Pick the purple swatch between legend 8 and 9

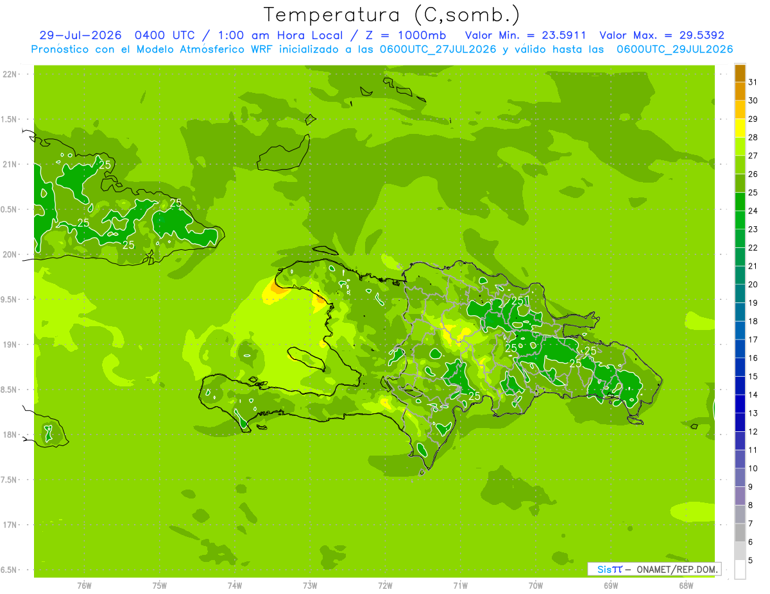[x=740, y=496]
